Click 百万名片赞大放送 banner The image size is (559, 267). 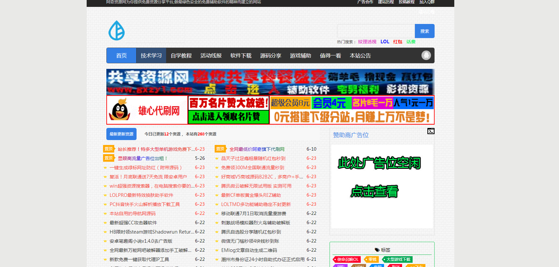[x=229, y=103]
